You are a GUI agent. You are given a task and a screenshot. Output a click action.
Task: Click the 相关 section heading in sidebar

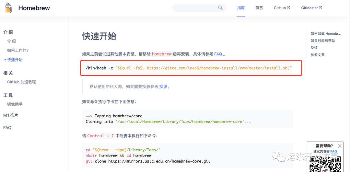[x=8, y=73]
